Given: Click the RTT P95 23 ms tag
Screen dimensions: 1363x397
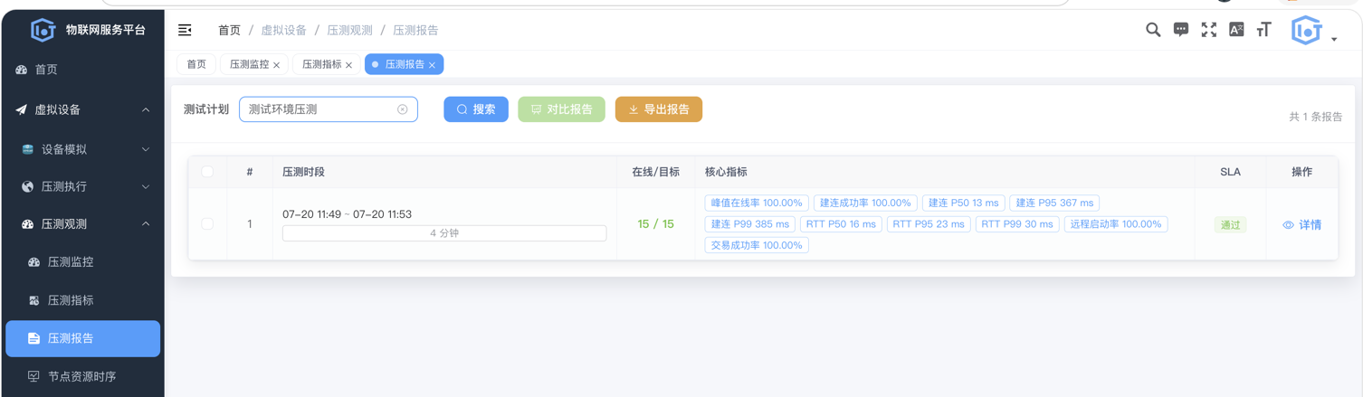Looking at the screenshot, I should point(928,224).
